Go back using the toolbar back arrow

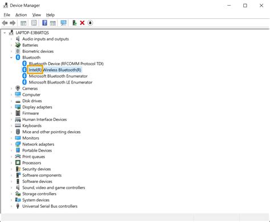5,23
